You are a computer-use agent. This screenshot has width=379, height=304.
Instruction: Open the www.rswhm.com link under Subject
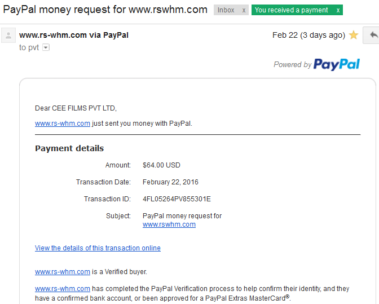pos(169,224)
